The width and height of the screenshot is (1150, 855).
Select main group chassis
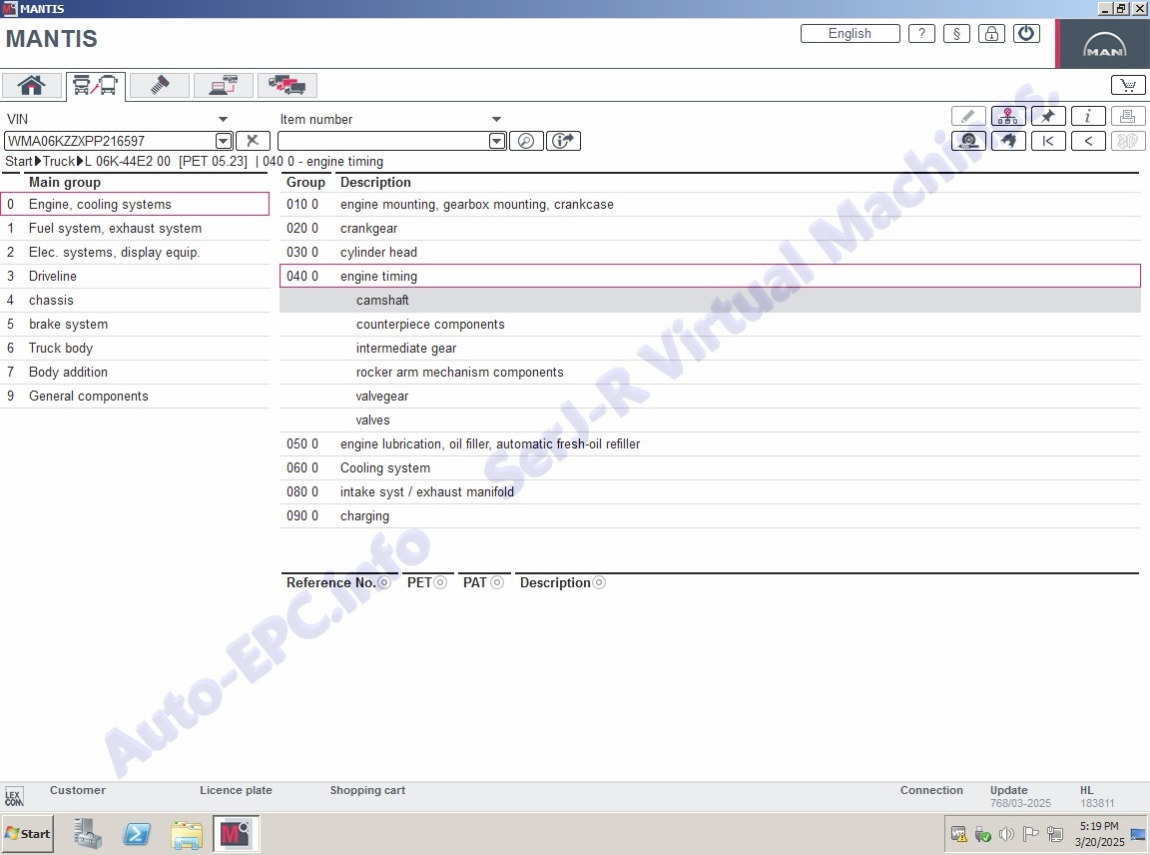(x=135, y=301)
